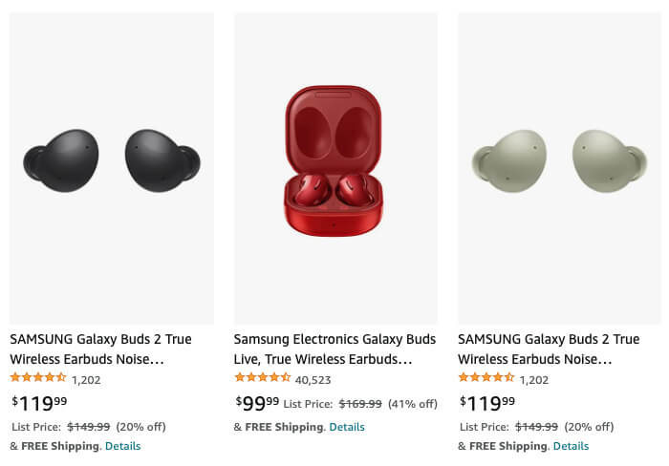Click star rating of black Galaxy Buds 2
Viewport: 669px width, 466px height.
click(x=38, y=378)
